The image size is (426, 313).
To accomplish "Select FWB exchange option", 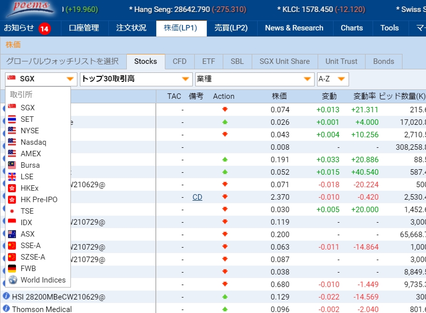I will click(38, 268).
